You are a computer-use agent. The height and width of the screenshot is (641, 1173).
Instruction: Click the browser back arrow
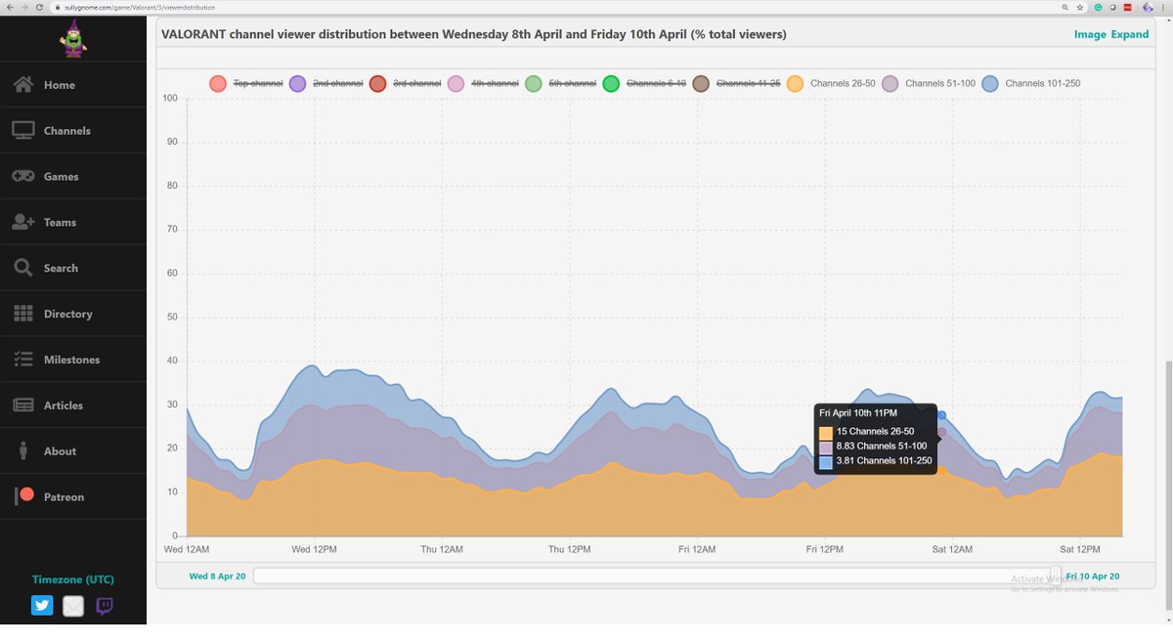[9, 7]
